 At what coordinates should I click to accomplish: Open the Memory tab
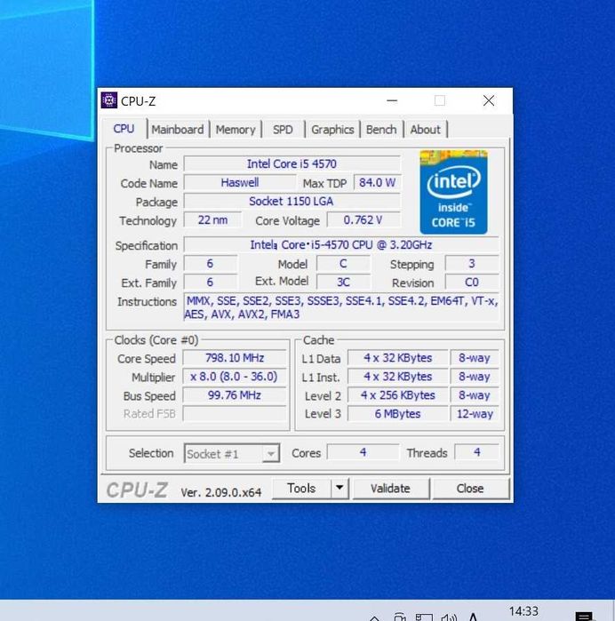236,130
